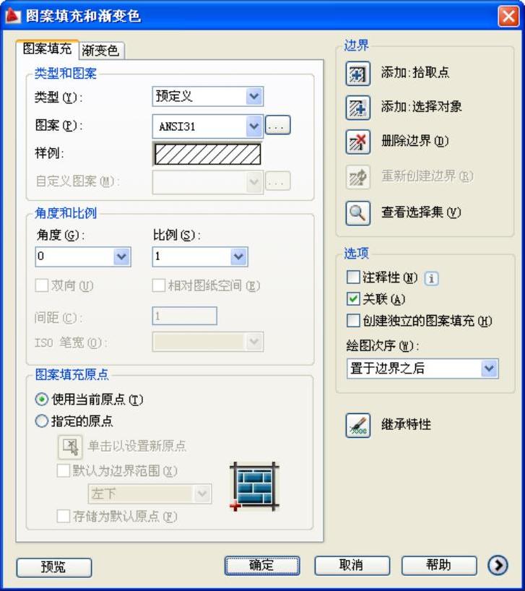Viewport: 525px width, 591px height.
Task: Open the pattern palette with the ellipsis button beside ANSI31
Action: [x=277, y=126]
